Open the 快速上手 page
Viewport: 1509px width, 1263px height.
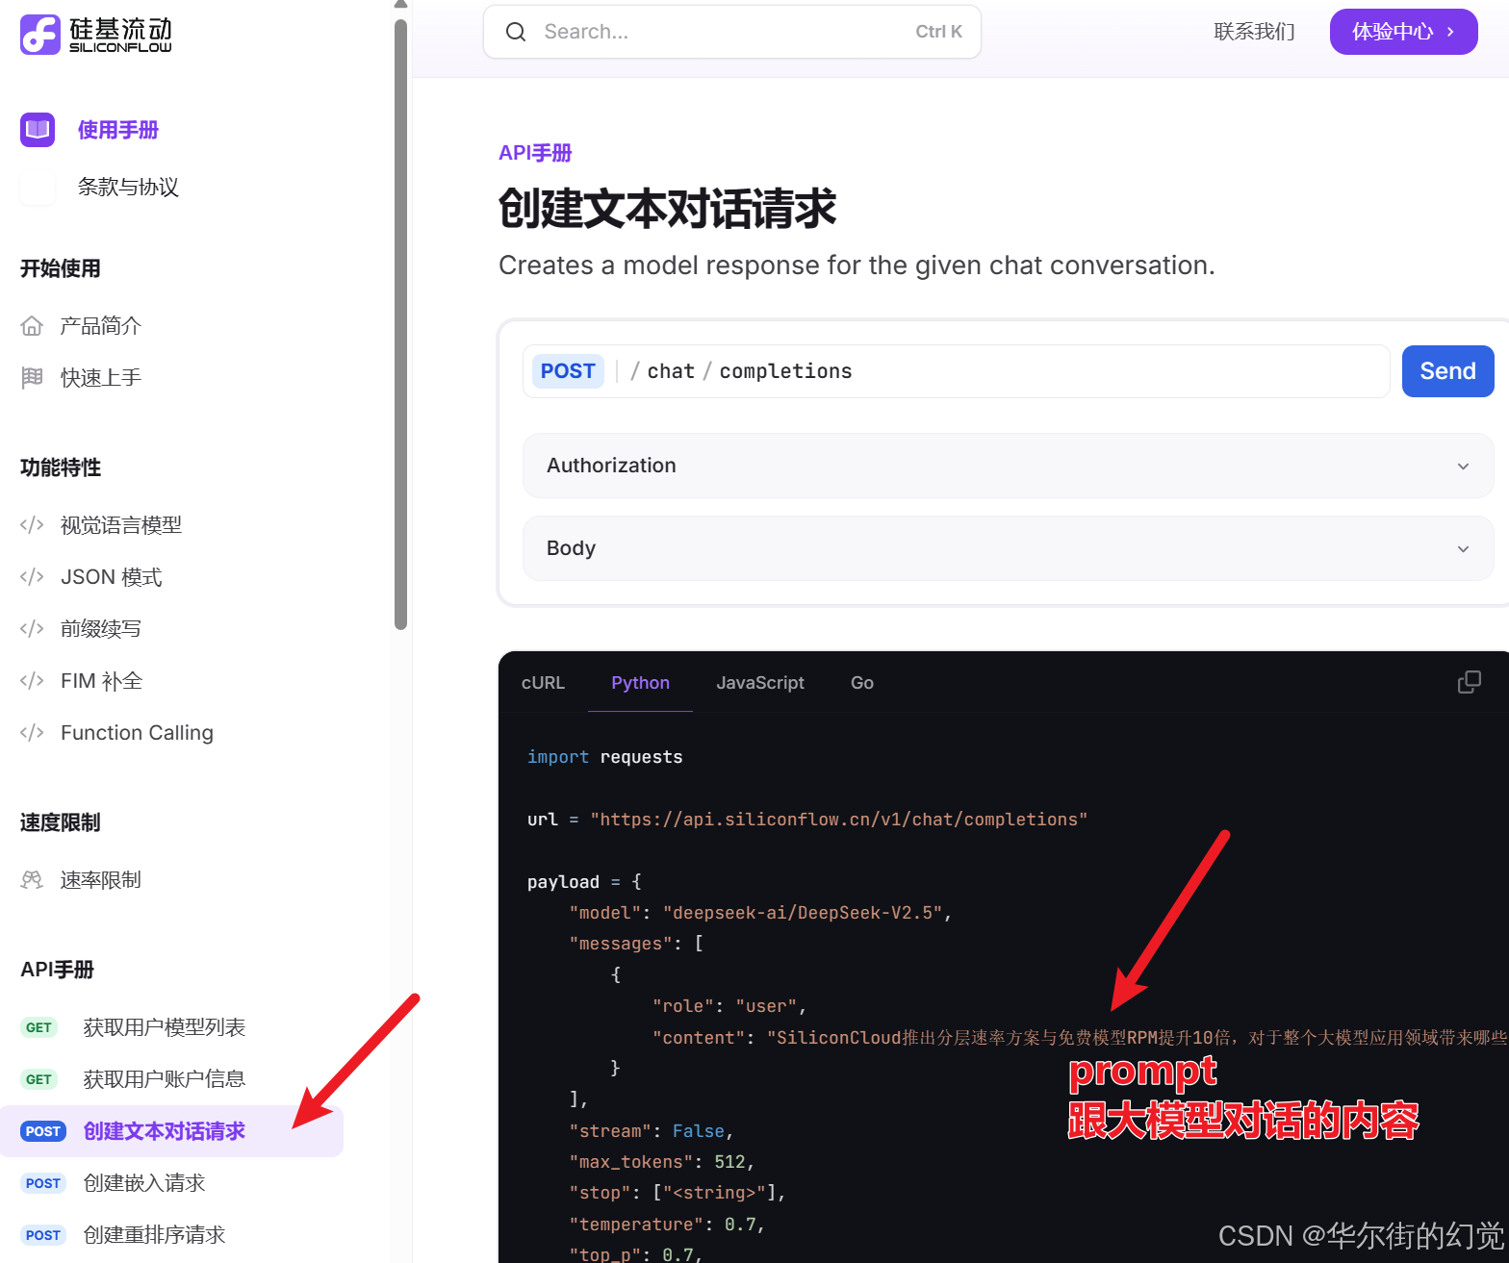coord(100,378)
